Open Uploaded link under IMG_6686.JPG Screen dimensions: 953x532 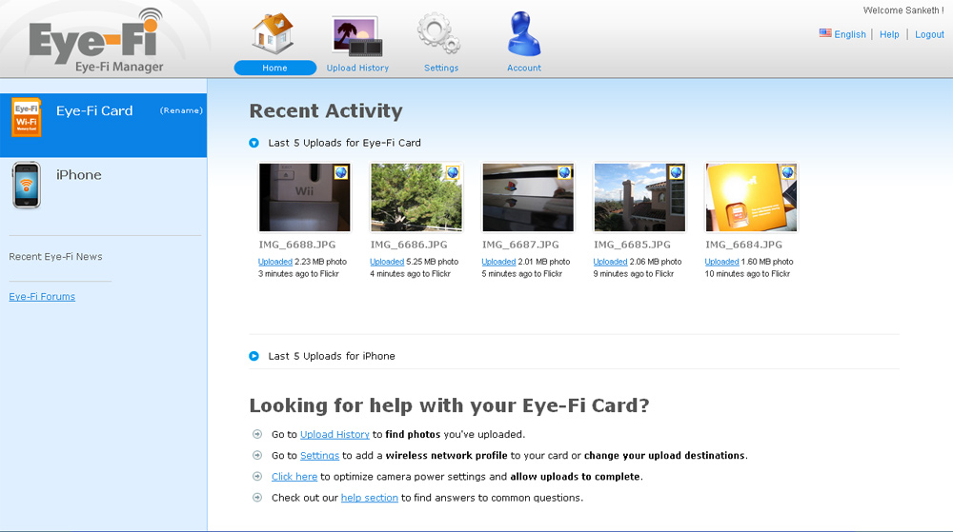pyautogui.click(x=387, y=262)
